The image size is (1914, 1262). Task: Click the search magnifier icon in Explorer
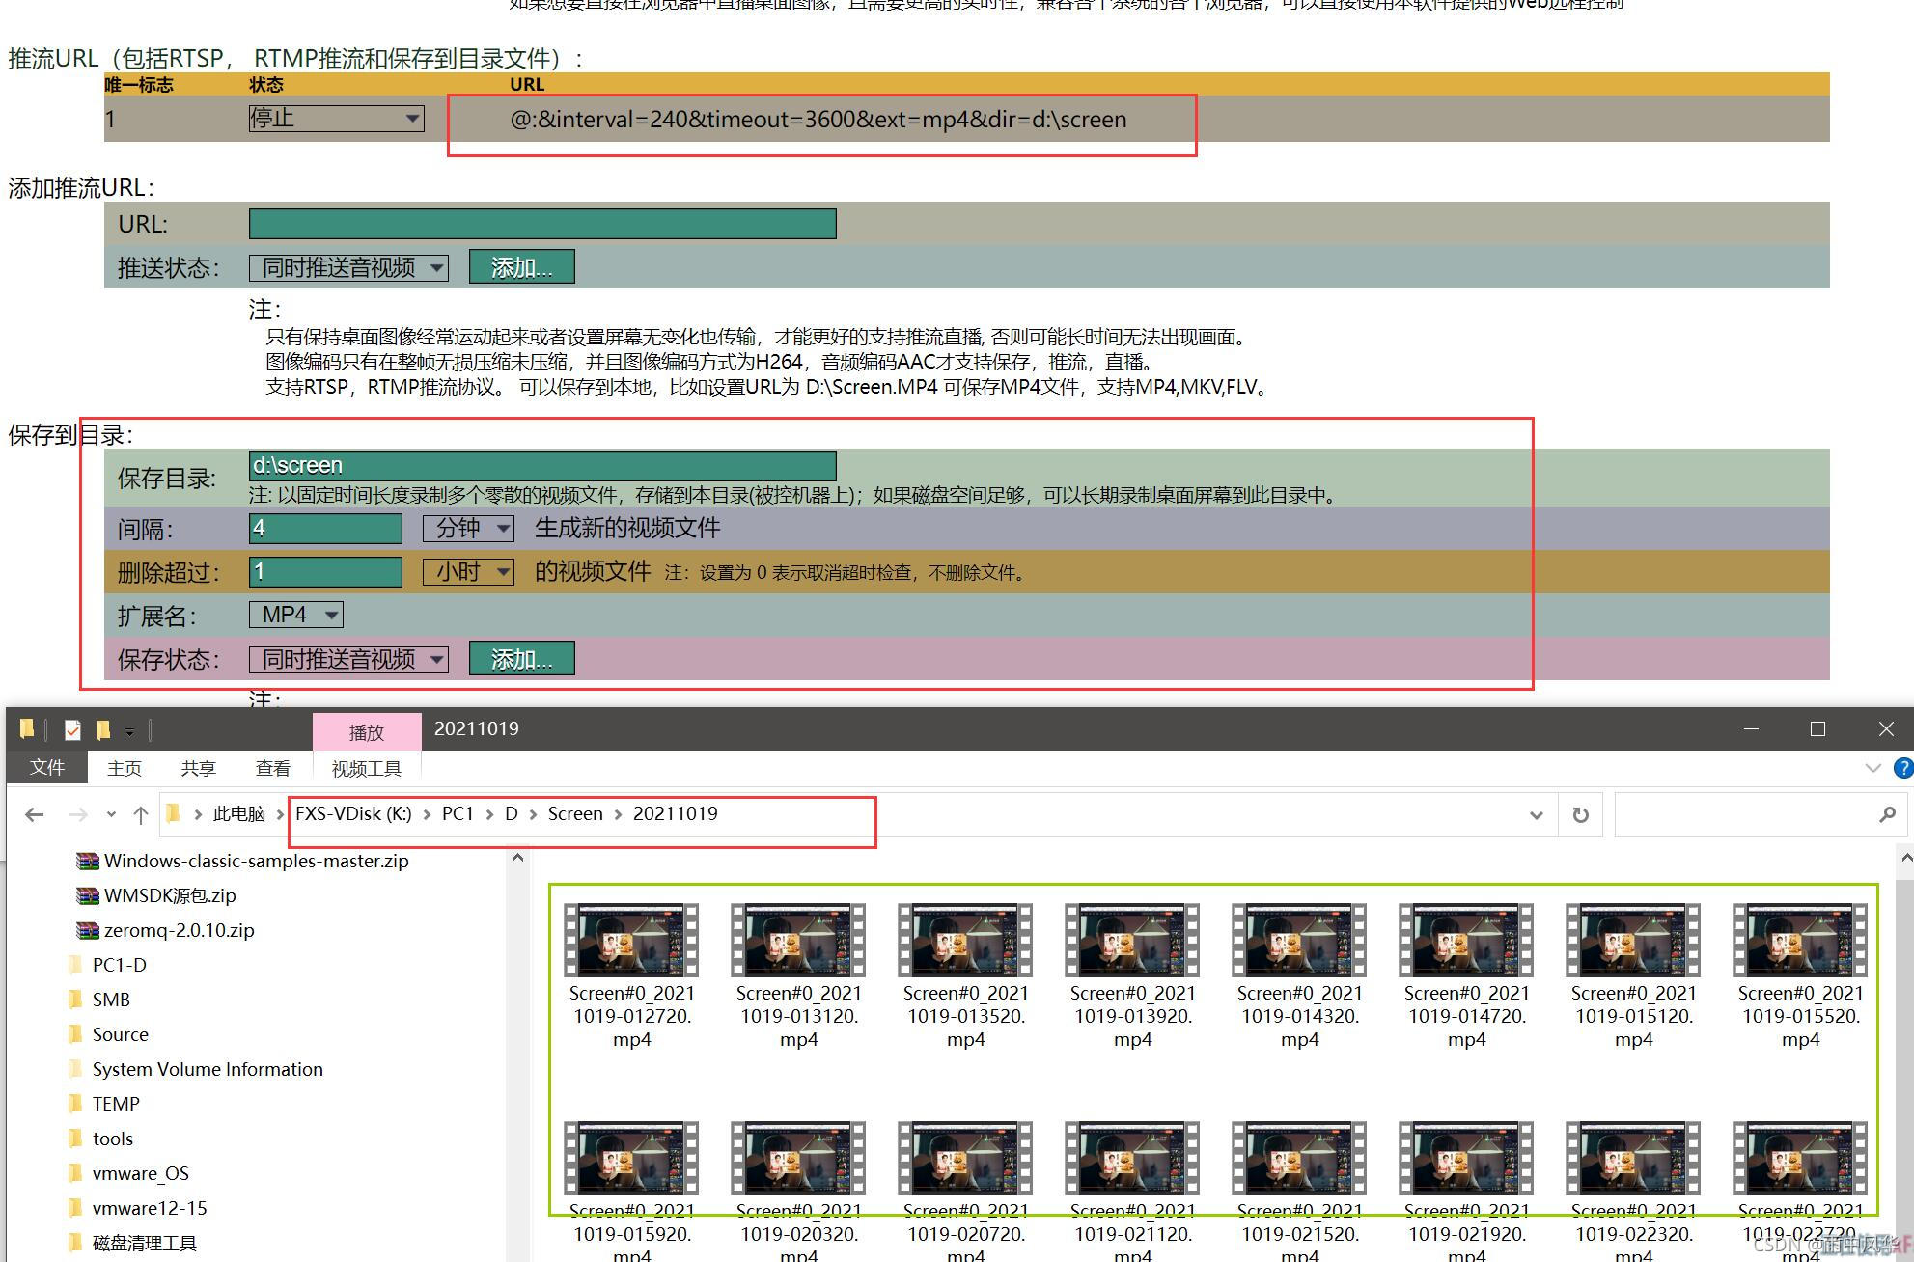[1887, 815]
